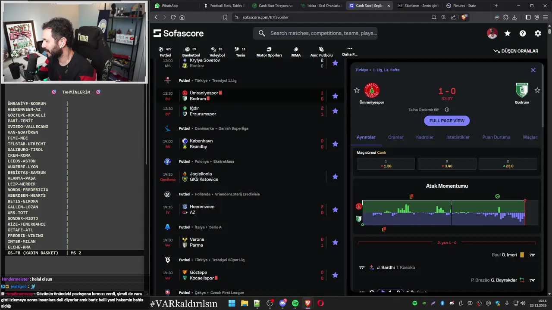Screen dimensions: 552x310
Task: Unfavorite the Jagiellonia - GKS Katowice match
Action: [335, 177]
